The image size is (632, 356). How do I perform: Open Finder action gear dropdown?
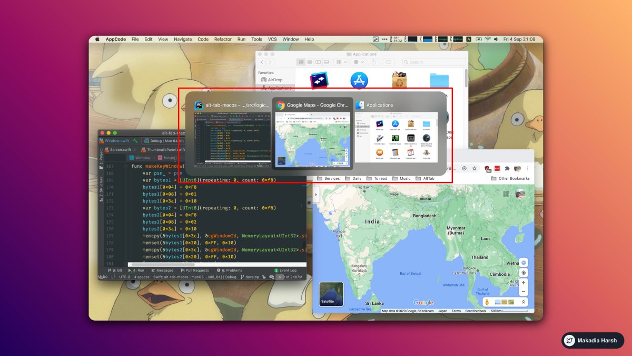point(359,62)
